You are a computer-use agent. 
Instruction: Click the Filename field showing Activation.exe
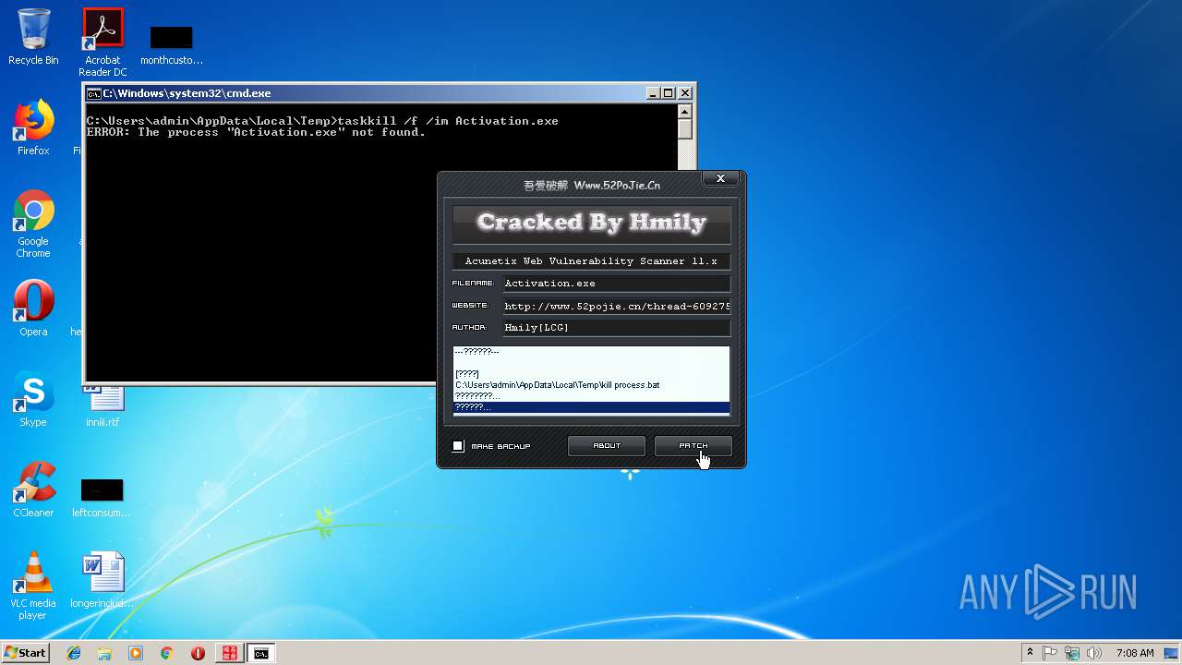(616, 284)
